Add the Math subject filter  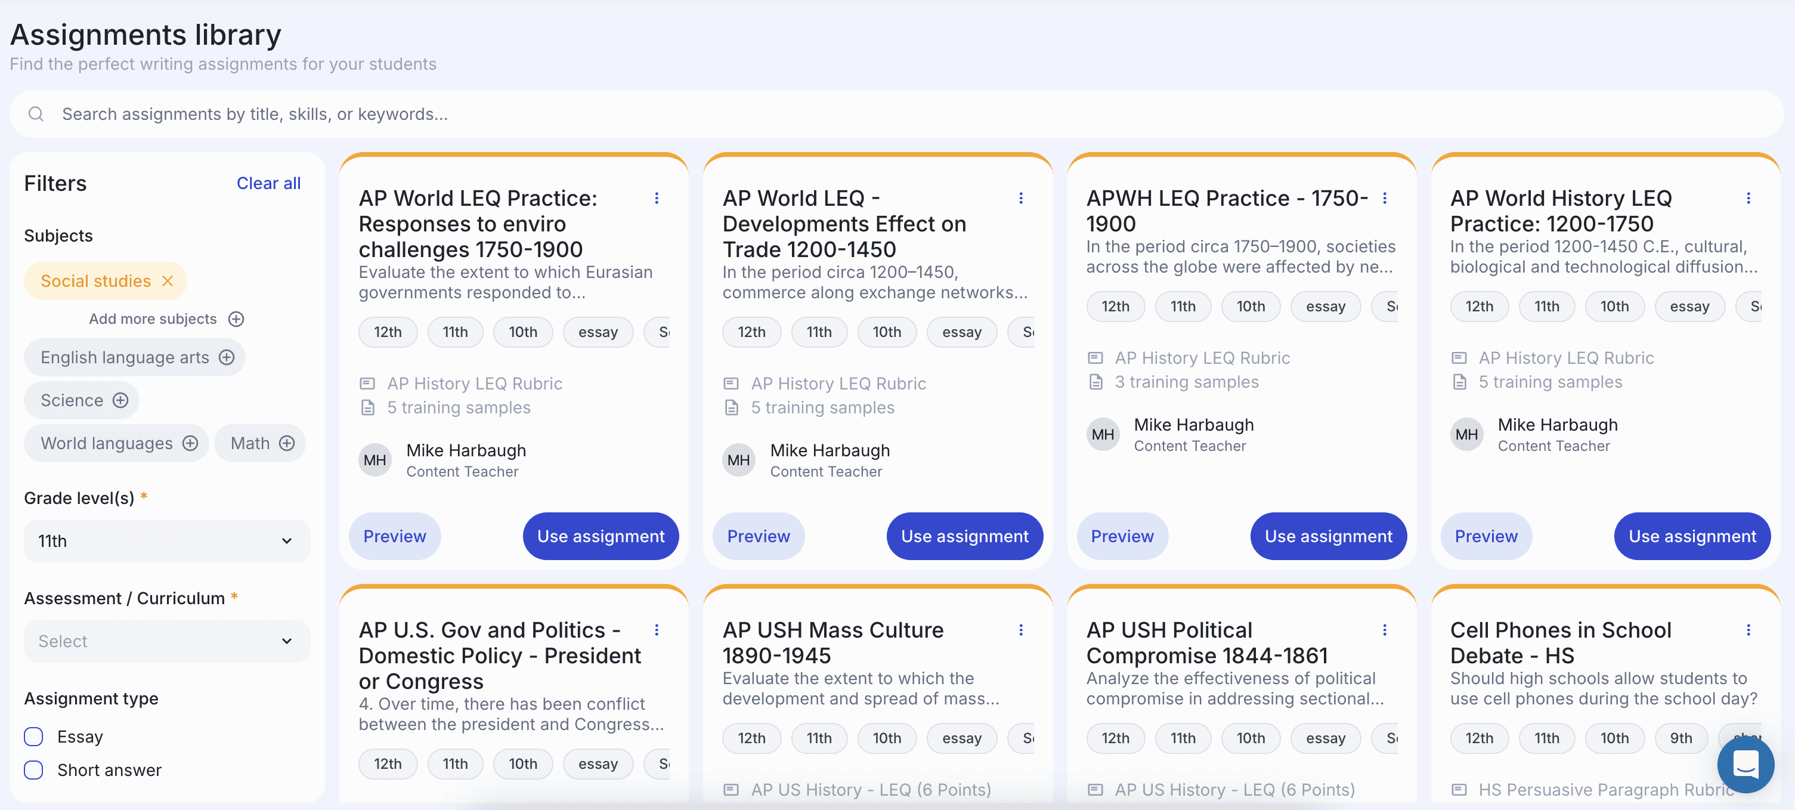[286, 443]
